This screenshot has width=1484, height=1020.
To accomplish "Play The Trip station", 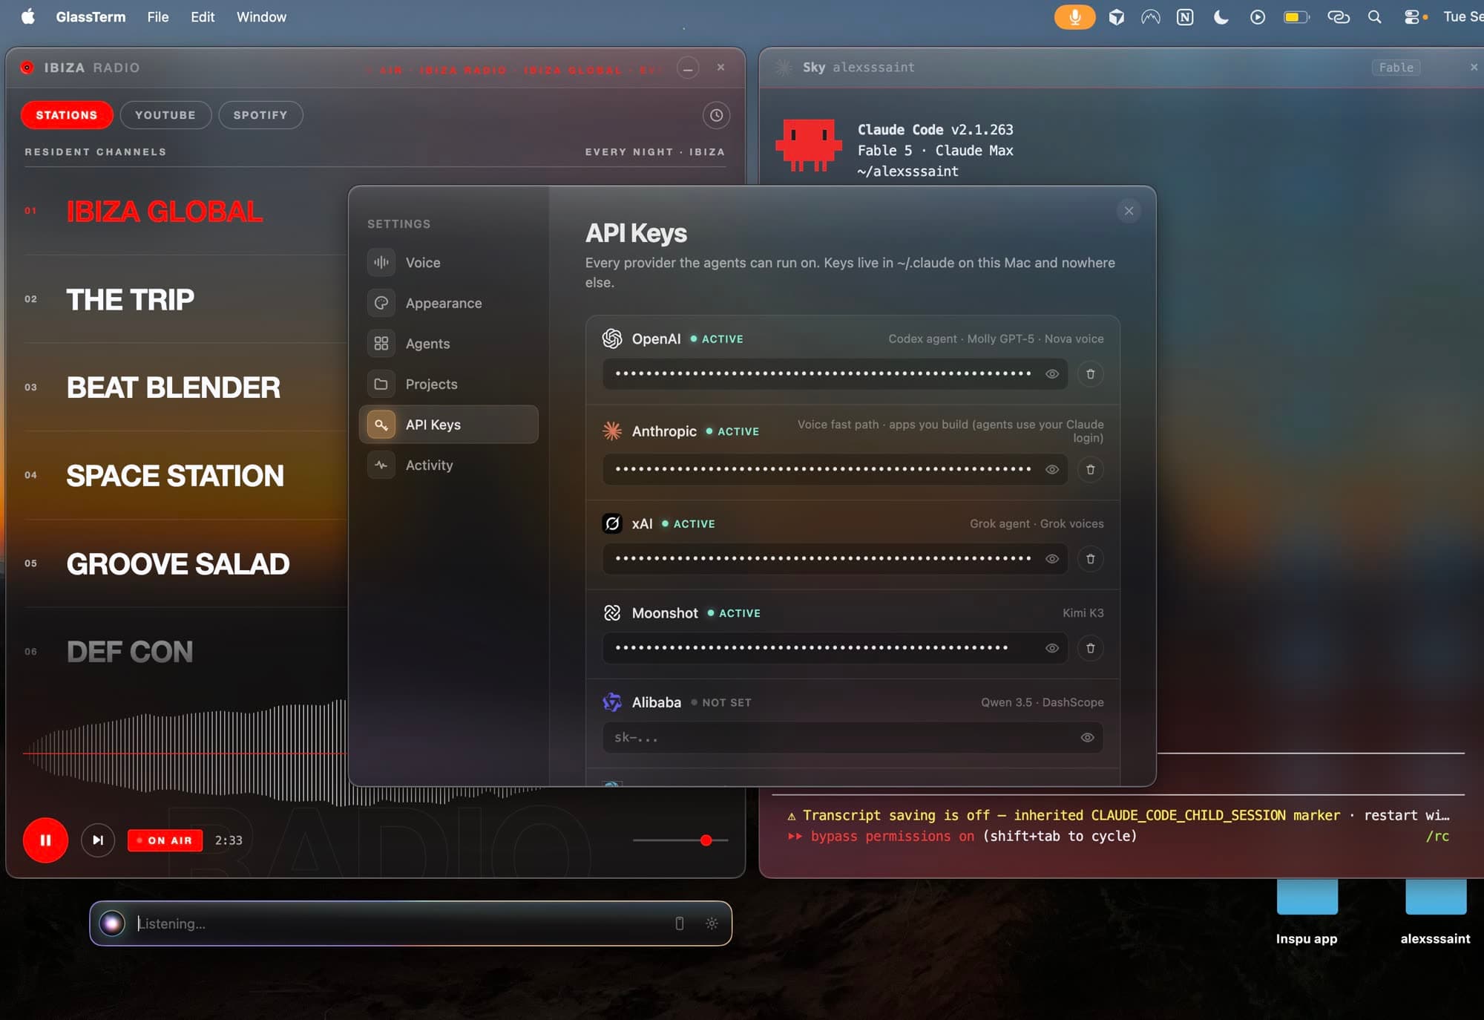I will click(130, 300).
